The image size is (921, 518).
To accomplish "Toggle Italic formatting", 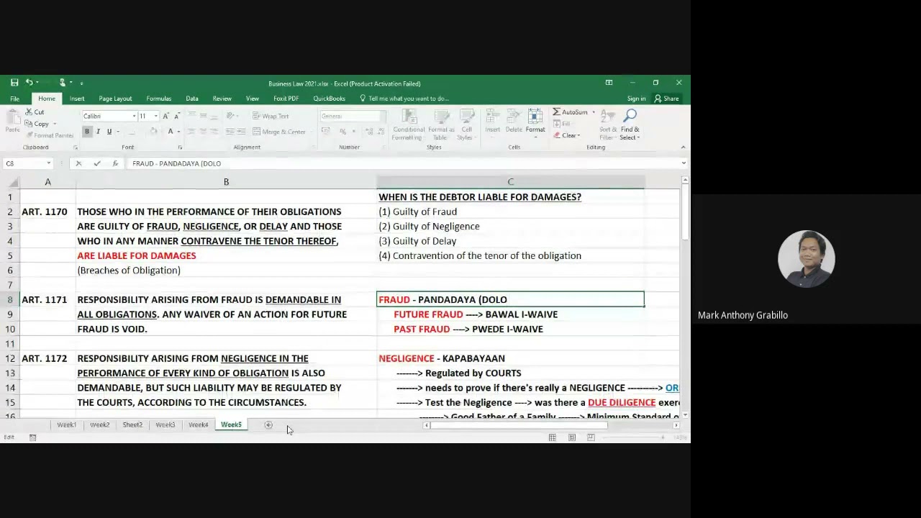I will (x=99, y=132).
